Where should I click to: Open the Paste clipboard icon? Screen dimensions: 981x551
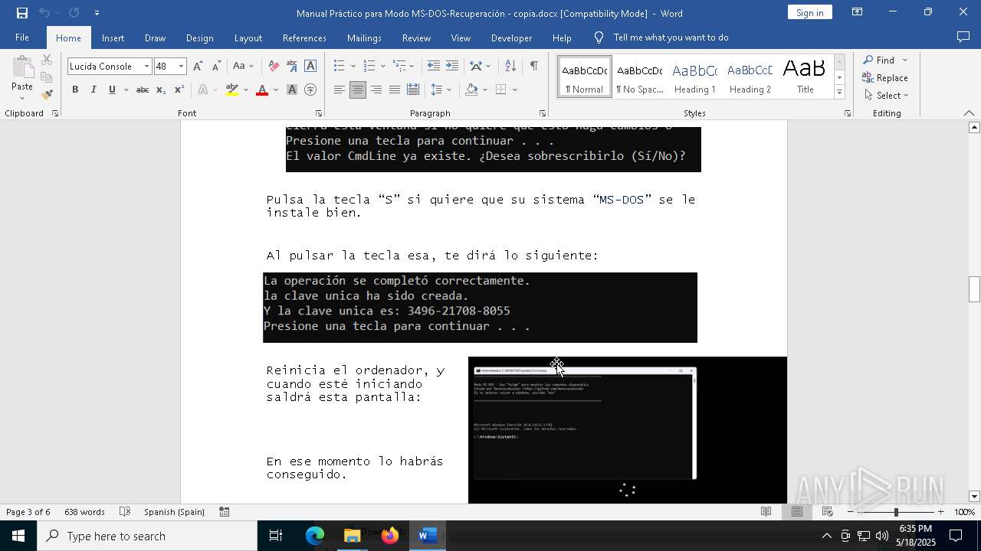[22, 67]
